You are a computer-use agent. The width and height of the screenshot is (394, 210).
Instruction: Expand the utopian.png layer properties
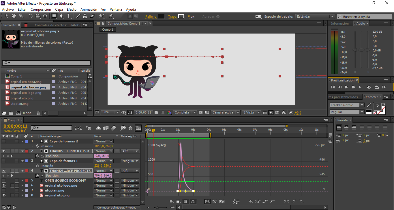point(22,190)
